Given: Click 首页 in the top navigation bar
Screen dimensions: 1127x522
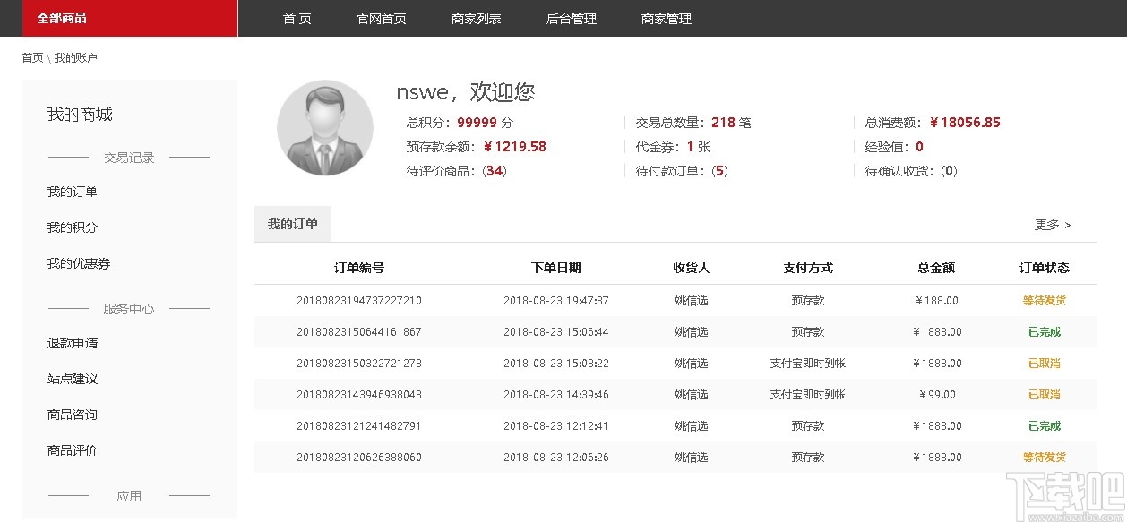Looking at the screenshot, I should [297, 18].
